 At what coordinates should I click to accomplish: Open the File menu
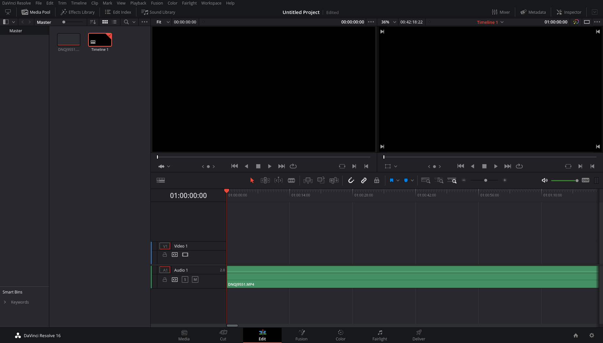tap(39, 3)
